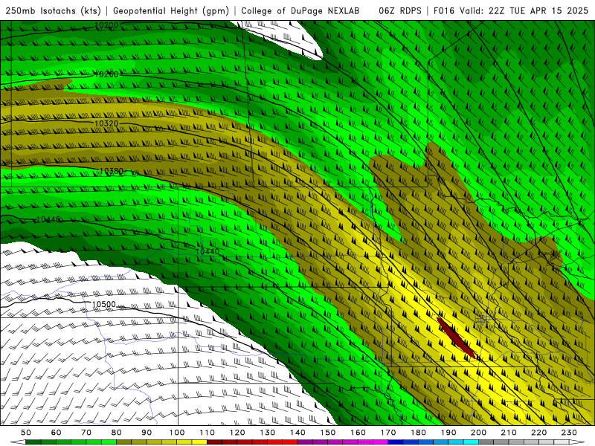Click the 110 value on the color scale
The image size is (595, 446).
point(208,433)
